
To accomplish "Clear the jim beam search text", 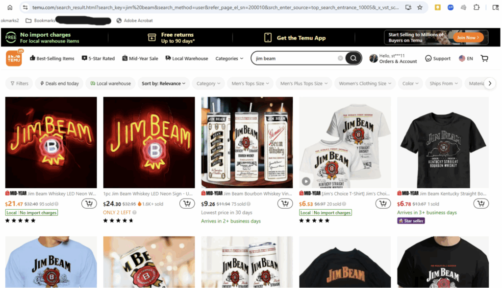I will (340, 58).
